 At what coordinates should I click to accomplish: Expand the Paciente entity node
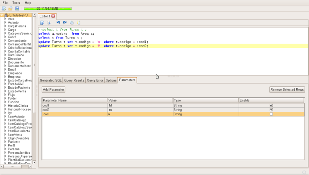coord(5,142)
